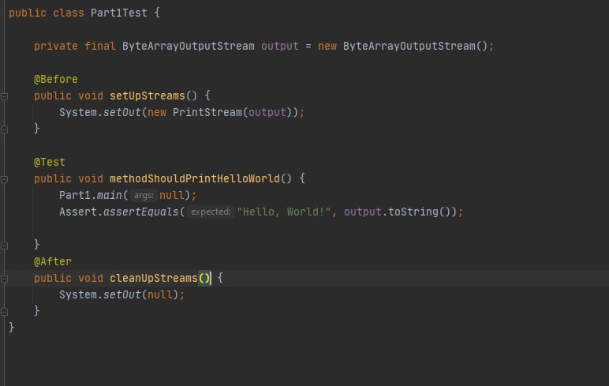Click the 'expected:' parameter hint
Image resolution: width=609 pixels, height=386 pixels.
point(211,212)
